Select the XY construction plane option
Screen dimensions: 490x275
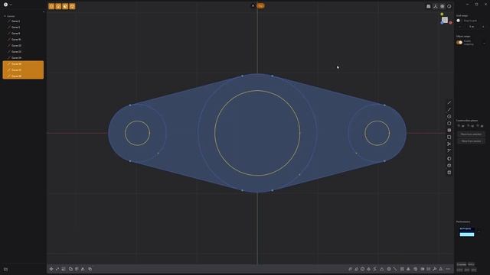(461, 126)
